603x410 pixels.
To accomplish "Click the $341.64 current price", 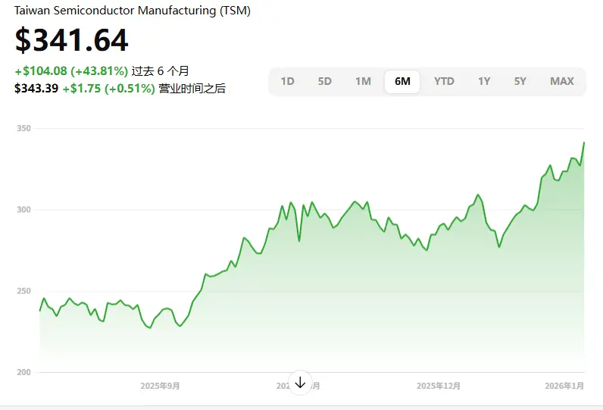I will (71, 40).
